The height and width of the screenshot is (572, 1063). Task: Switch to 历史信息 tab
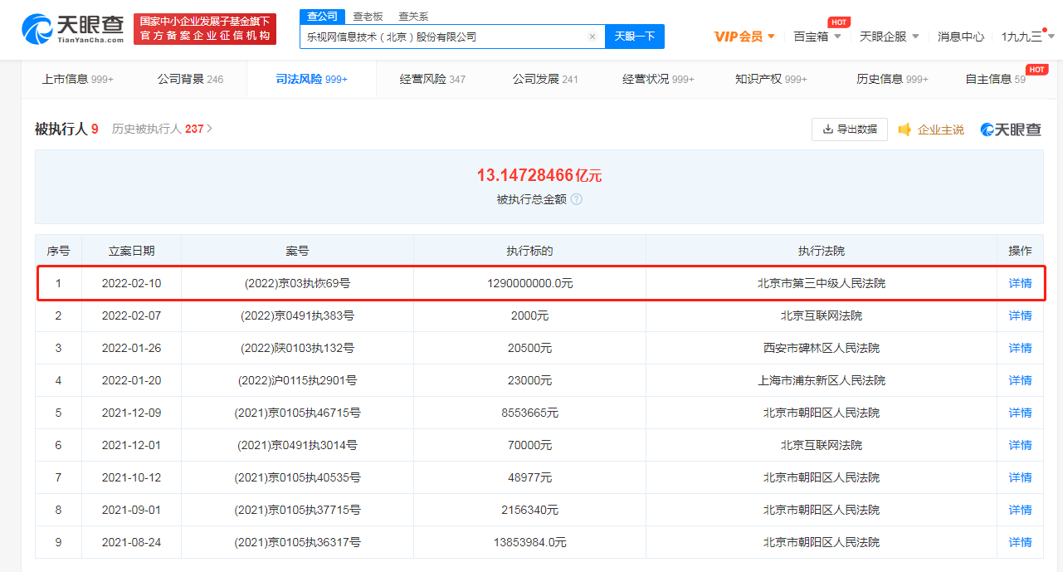(x=893, y=79)
